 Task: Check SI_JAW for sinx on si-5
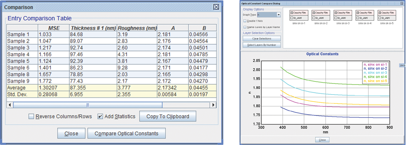(381, 18)
